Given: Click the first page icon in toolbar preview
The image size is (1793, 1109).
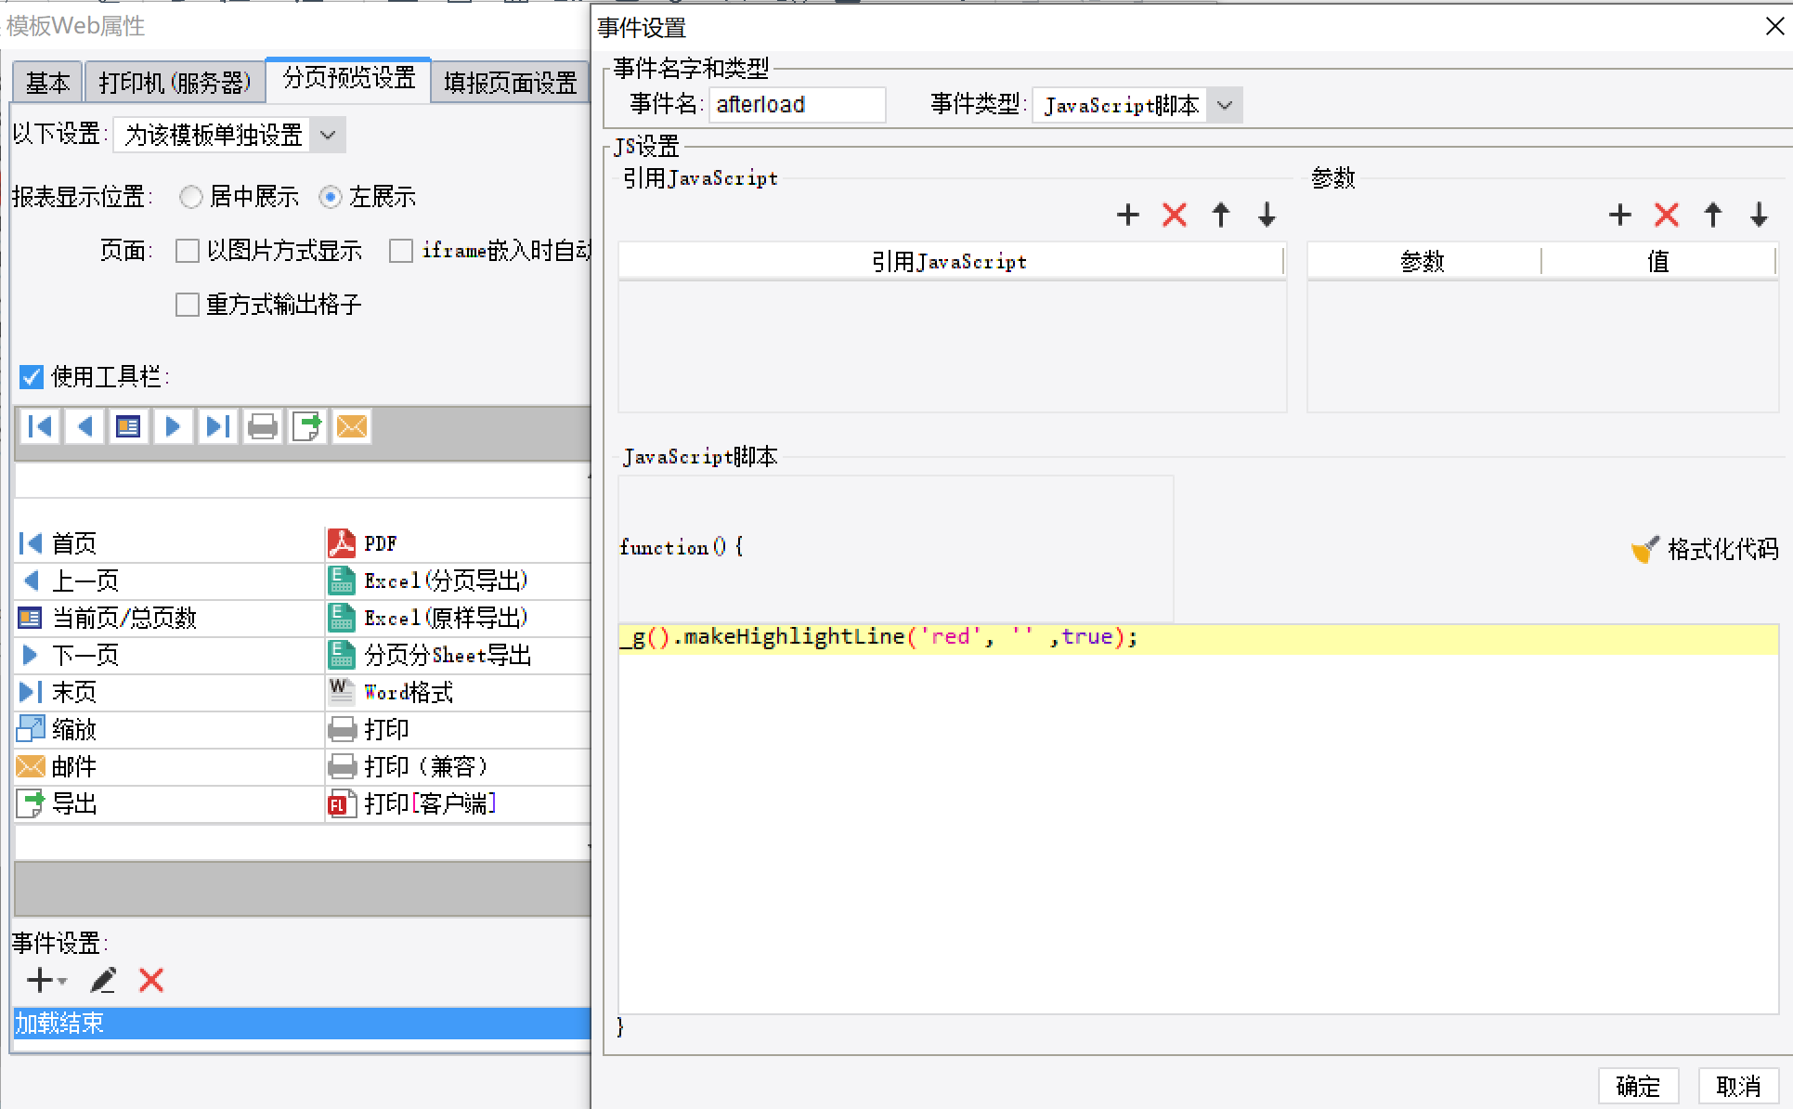Looking at the screenshot, I should tap(40, 427).
